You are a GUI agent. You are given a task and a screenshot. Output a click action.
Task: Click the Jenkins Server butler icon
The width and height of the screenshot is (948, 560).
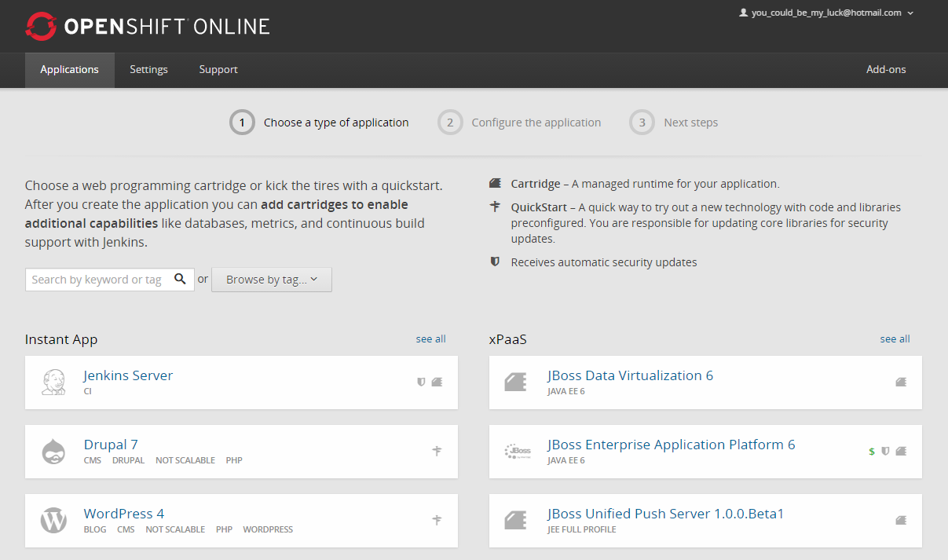point(53,382)
